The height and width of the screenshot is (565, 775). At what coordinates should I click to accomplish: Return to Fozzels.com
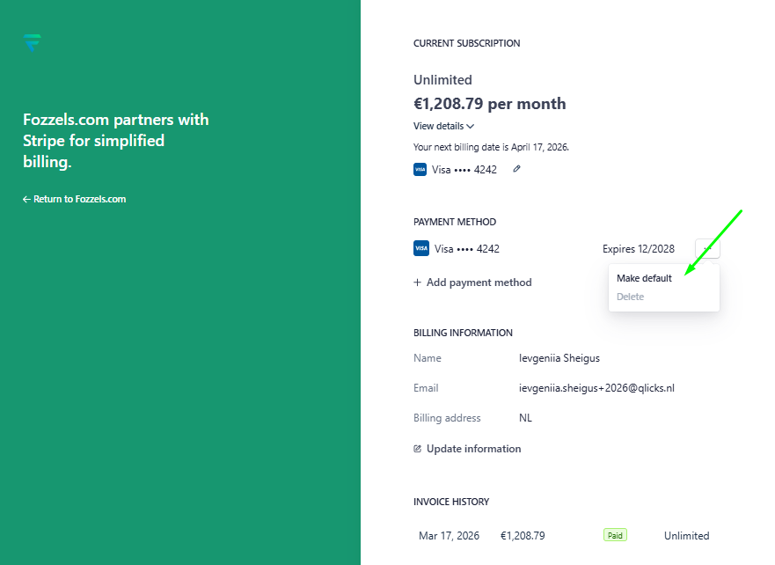(x=75, y=199)
